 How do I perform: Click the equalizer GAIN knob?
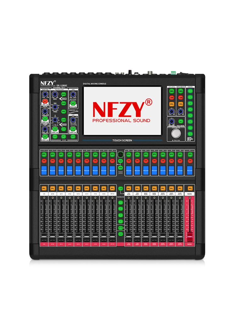click(55, 94)
